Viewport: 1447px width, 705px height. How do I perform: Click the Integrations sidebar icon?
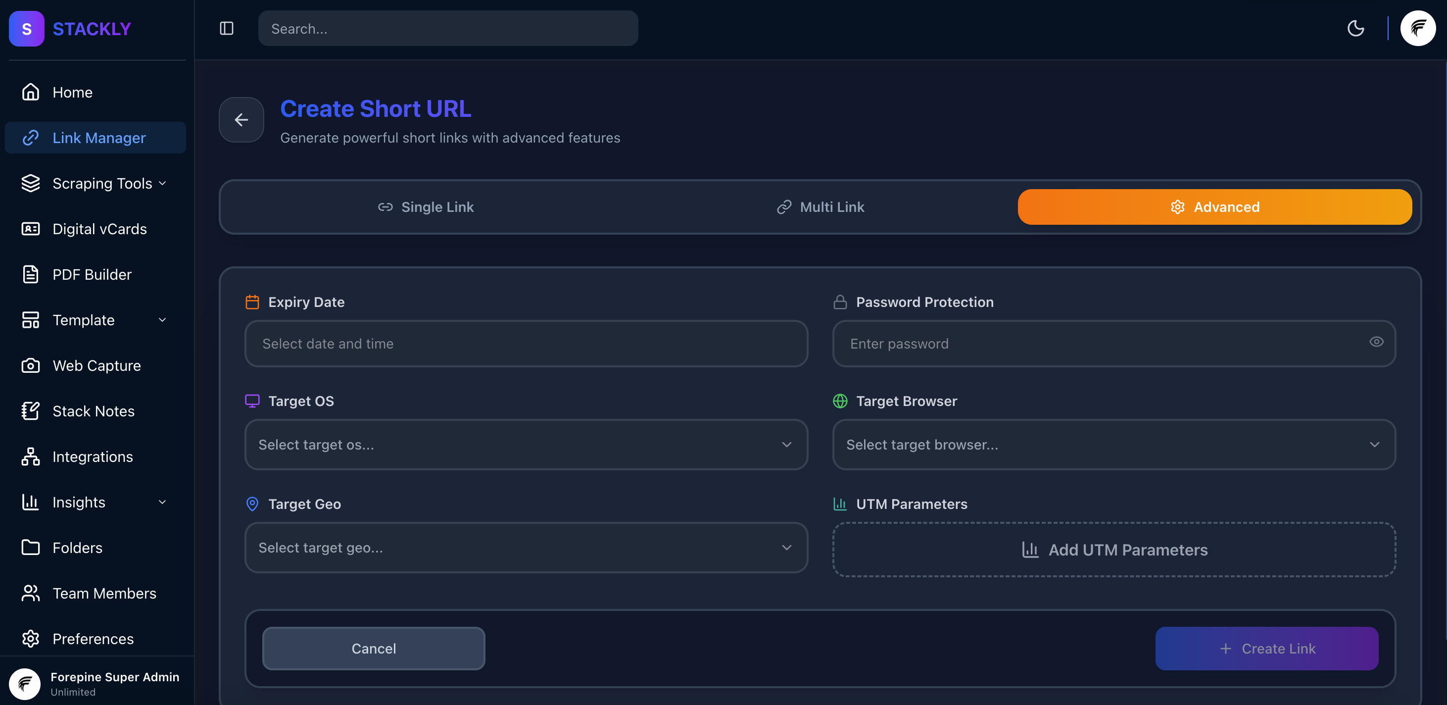[30, 456]
